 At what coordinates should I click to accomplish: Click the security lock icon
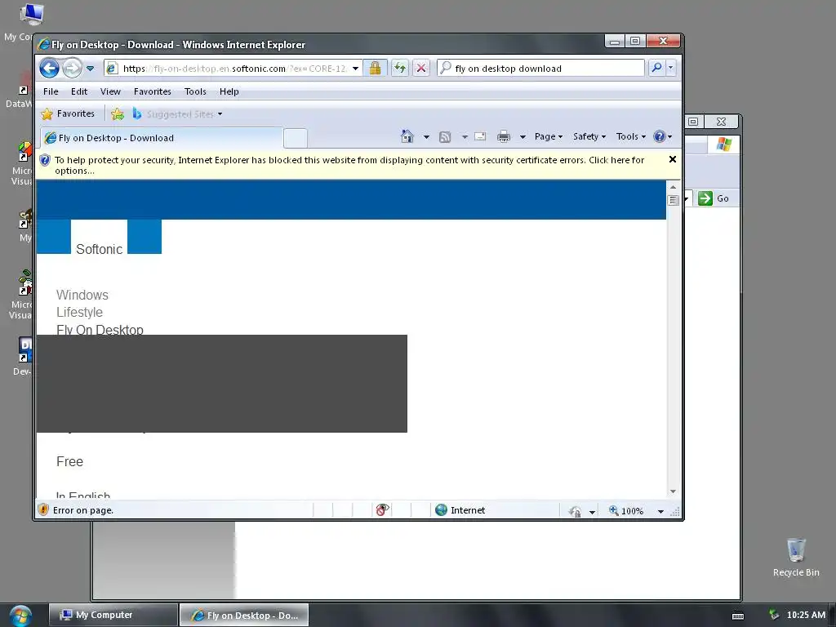(375, 69)
